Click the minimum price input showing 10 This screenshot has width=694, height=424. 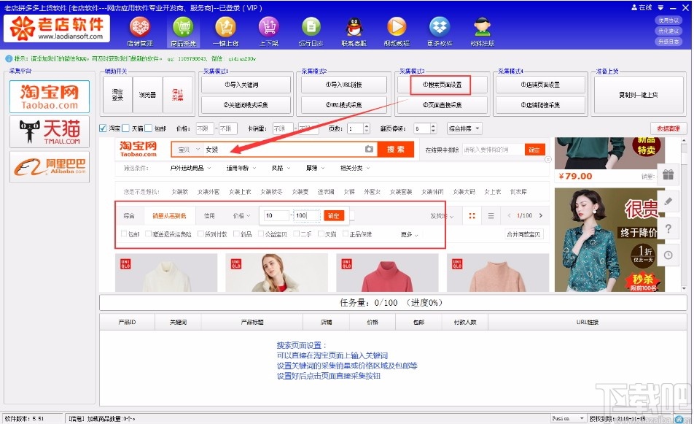click(x=275, y=214)
